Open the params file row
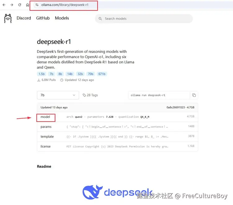233x205 pixels. [117, 127]
